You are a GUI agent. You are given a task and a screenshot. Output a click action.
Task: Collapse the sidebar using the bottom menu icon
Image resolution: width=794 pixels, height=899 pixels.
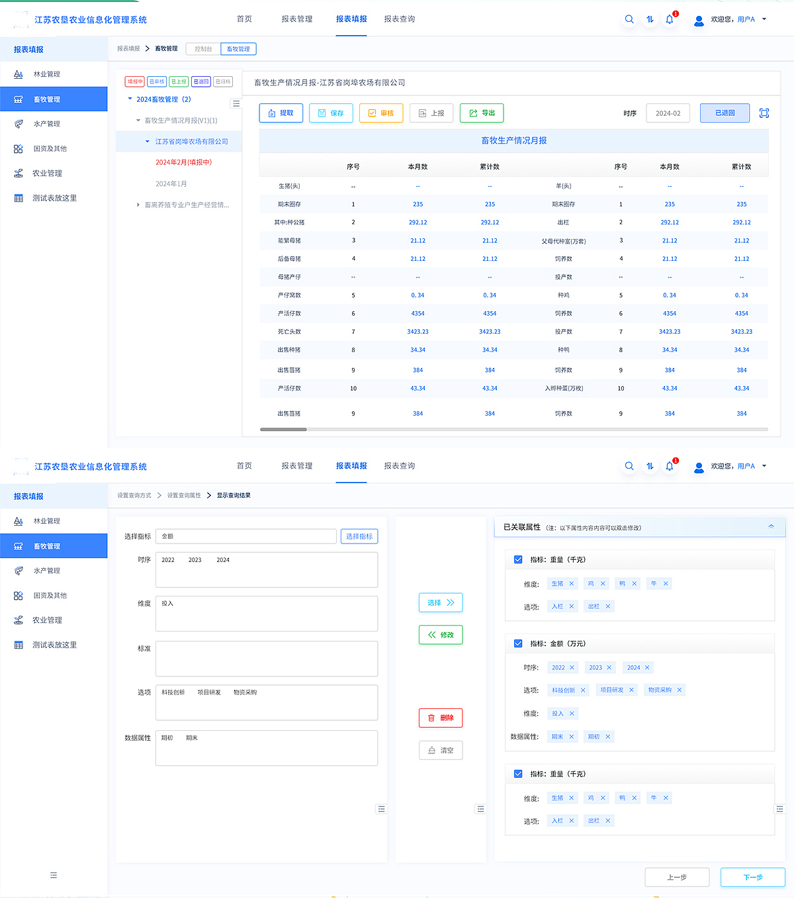coord(54,875)
